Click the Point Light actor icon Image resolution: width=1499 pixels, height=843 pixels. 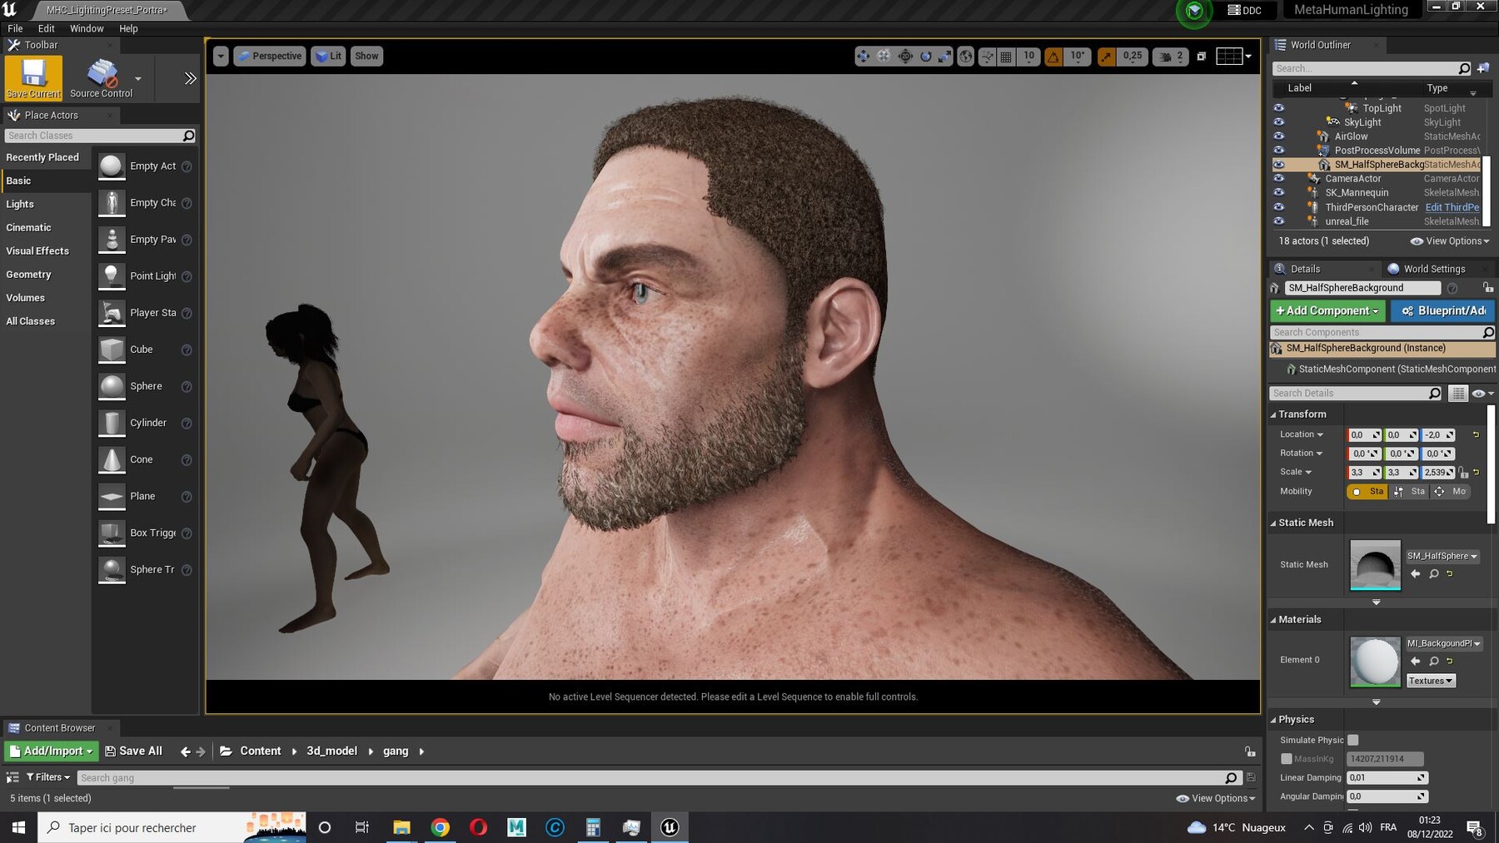coord(112,276)
